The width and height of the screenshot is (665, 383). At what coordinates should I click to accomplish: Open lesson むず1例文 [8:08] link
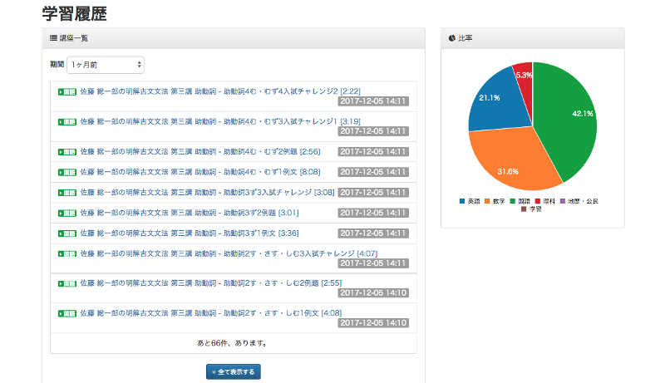pyautogui.click(x=200, y=172)
